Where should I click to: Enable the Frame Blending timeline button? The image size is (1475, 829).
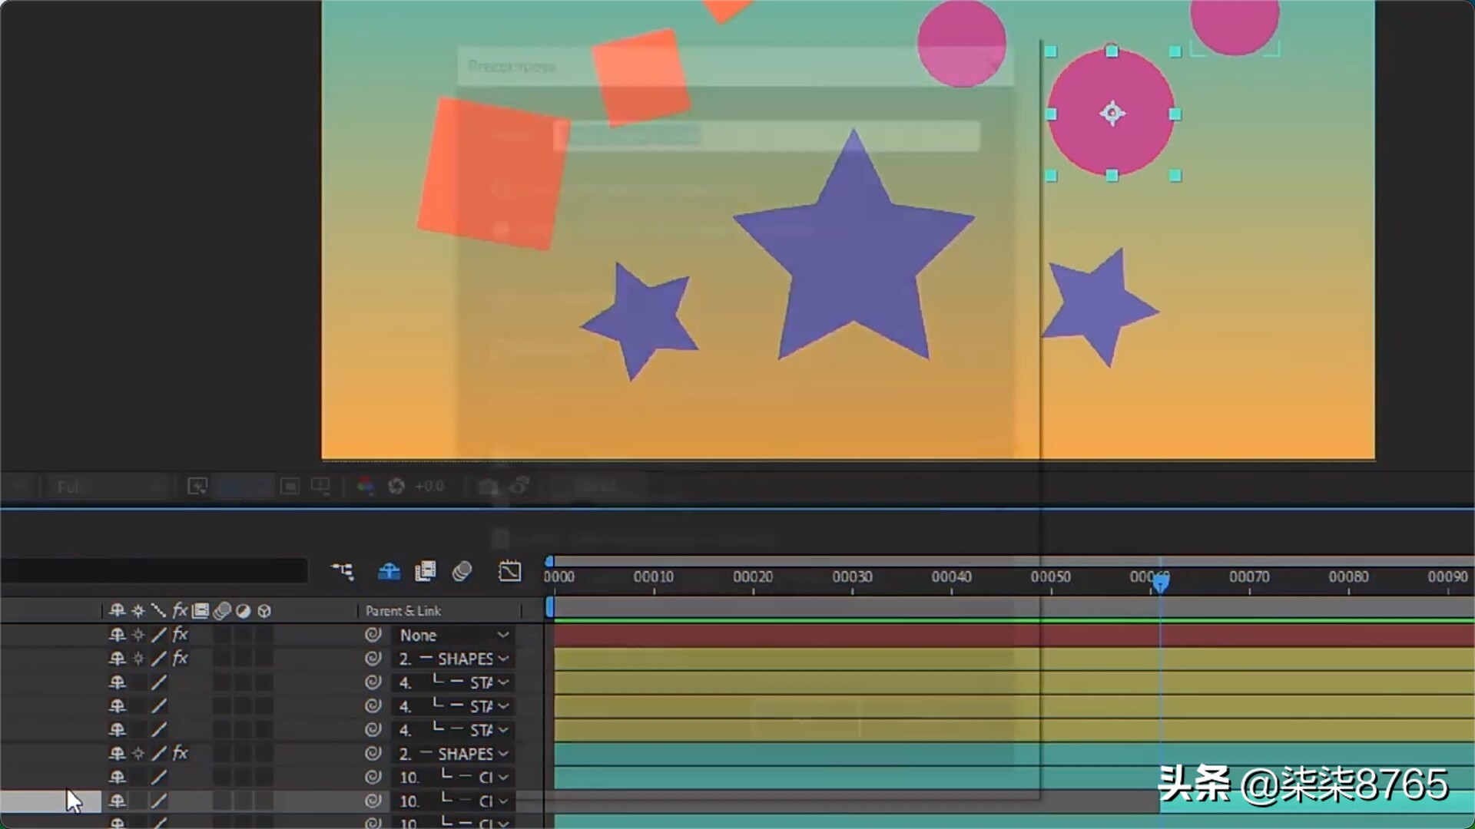click(425, 572)
